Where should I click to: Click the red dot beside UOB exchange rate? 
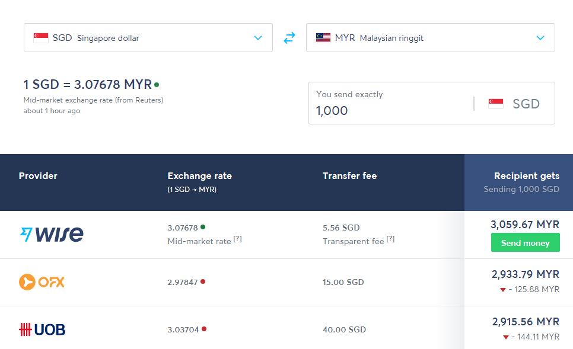point(203,329)
